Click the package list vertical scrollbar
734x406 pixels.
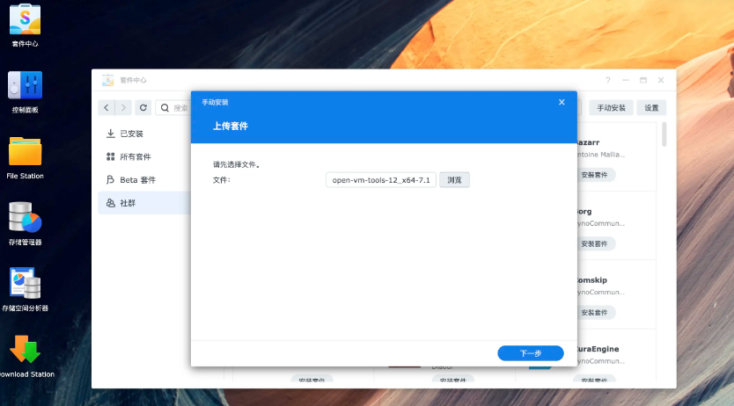664,134
